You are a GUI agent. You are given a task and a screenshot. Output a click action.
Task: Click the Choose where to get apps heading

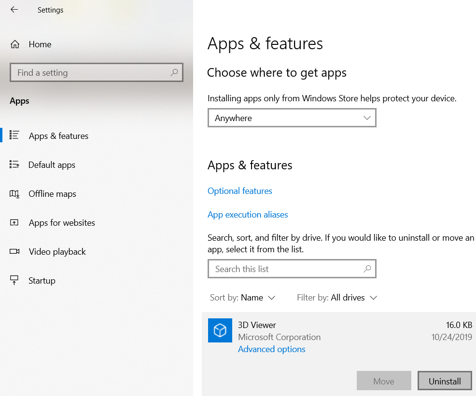click(x=277, y=73)
